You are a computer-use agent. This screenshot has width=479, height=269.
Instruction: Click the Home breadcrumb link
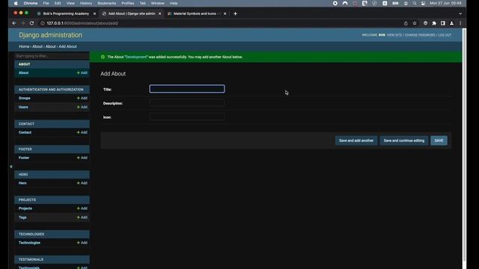(24, 46)
